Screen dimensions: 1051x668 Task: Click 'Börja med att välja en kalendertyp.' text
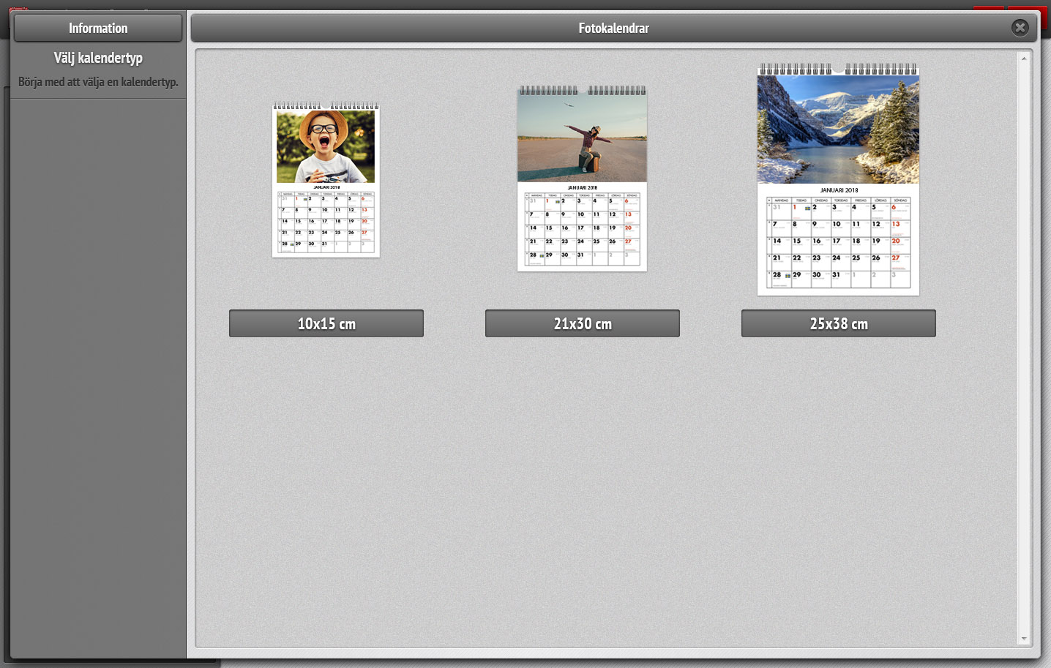(x=98, y=82)
